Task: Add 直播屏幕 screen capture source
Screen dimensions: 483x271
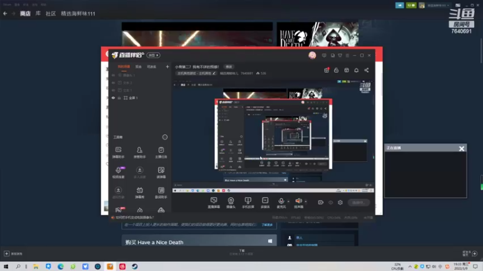Action: pyautogui.click(x=214, y=203)
